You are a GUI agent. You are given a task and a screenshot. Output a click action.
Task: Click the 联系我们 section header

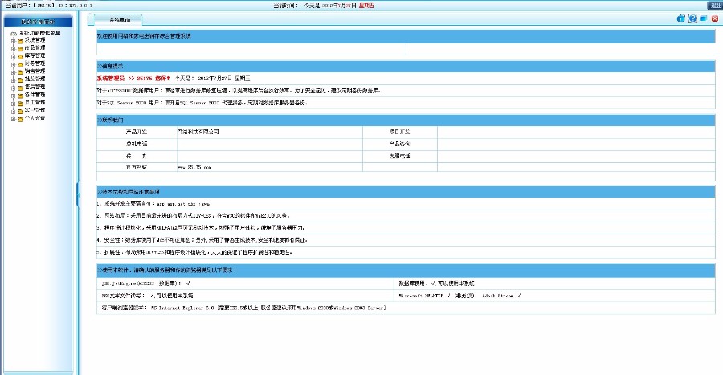point(406,120)
